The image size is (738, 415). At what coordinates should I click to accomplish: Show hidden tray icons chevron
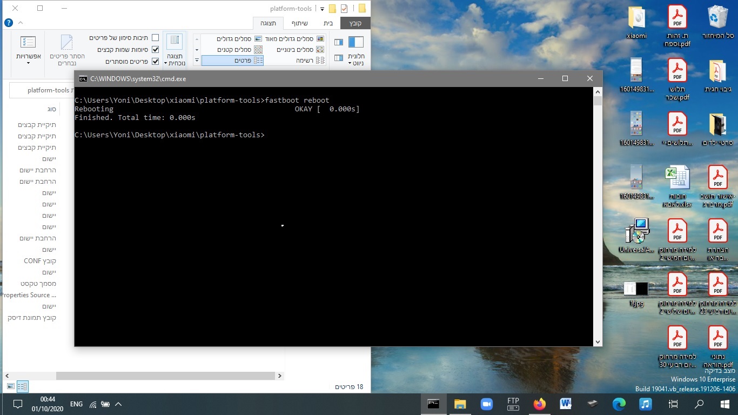tap(118, 404)
